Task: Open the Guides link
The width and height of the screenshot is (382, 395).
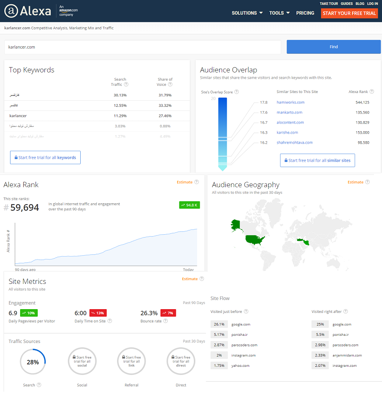Action: tap(347, 3)
